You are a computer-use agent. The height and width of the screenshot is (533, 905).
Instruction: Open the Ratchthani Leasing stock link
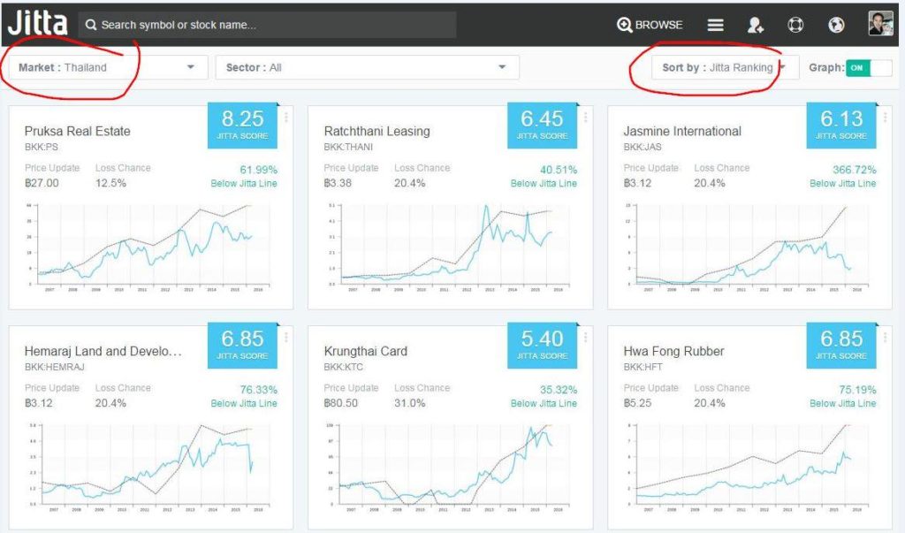click(x=376, y=131)
